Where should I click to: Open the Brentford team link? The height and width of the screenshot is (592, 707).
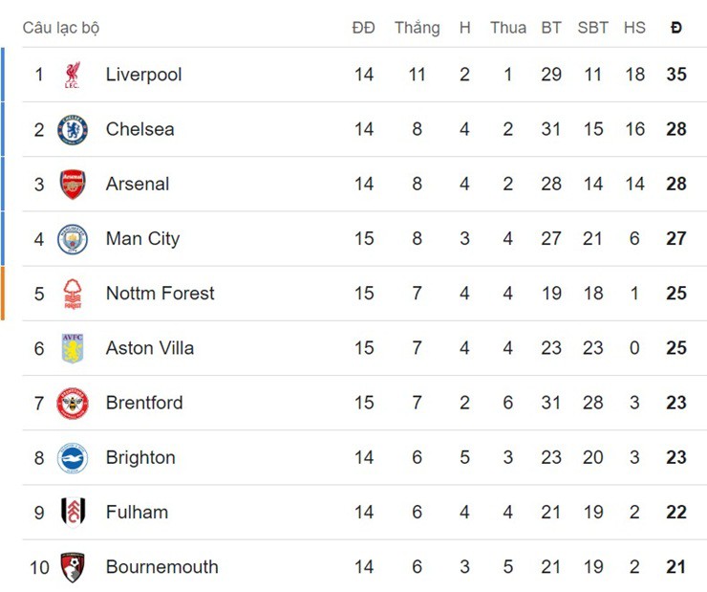(144, 403)
